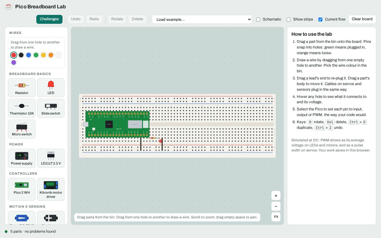
Task: Zoom out with the minus button
Action: coord(276,206)
